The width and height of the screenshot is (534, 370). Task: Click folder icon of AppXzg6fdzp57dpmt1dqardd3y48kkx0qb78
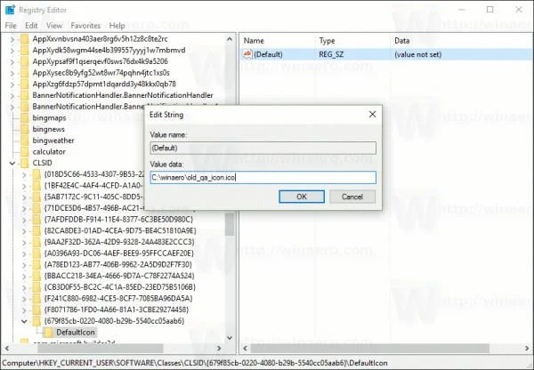25,84
